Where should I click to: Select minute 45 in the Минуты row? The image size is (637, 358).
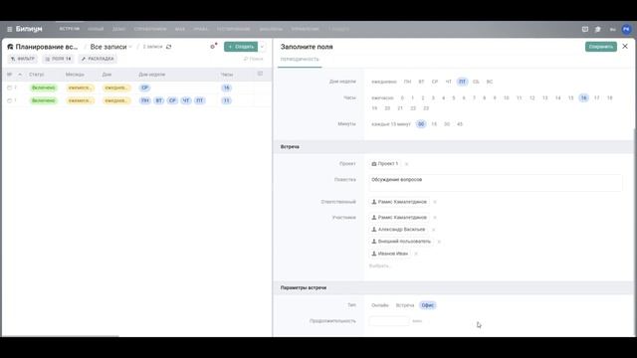(x=460, y=124)
